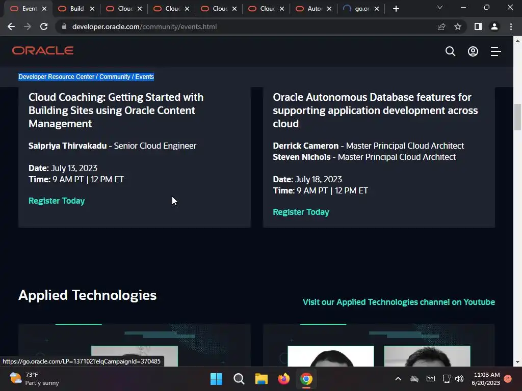Close the Autor tab
This screenshot has width=522, height=391.
pos(329,9)
